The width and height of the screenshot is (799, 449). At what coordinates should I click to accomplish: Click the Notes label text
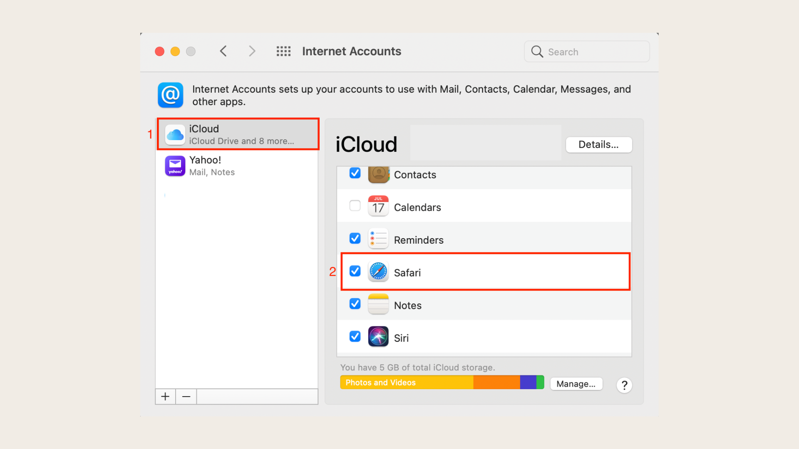[x=408, y=306]
